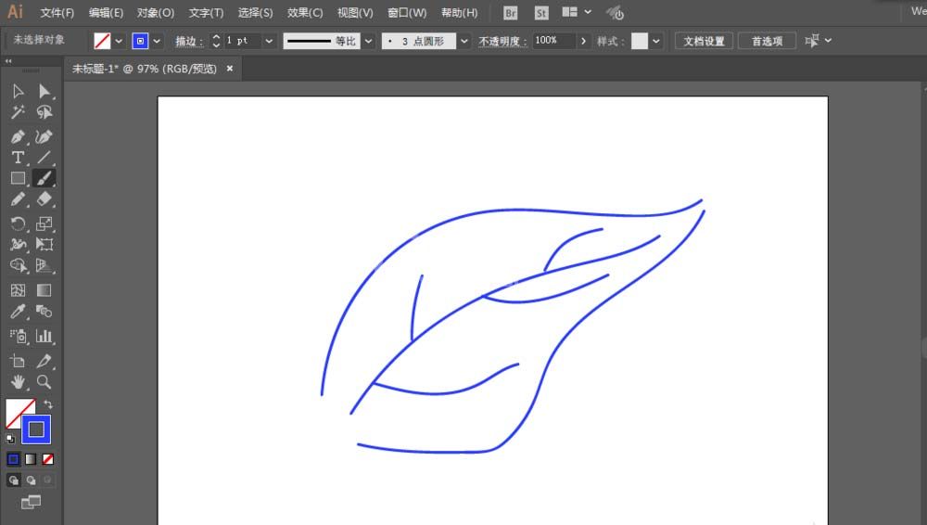Open the 效果(C) menu
This screenshot has width=927, height=525.
(305, 12)
